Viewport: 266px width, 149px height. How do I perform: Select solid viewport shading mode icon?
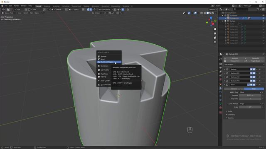[207, 13]
